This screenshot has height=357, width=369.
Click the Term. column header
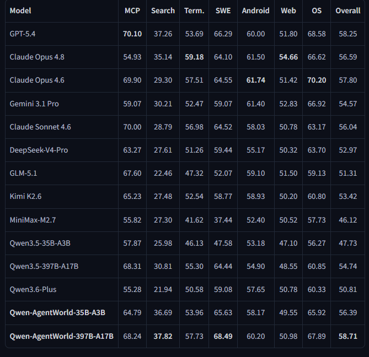coord(194,10)
